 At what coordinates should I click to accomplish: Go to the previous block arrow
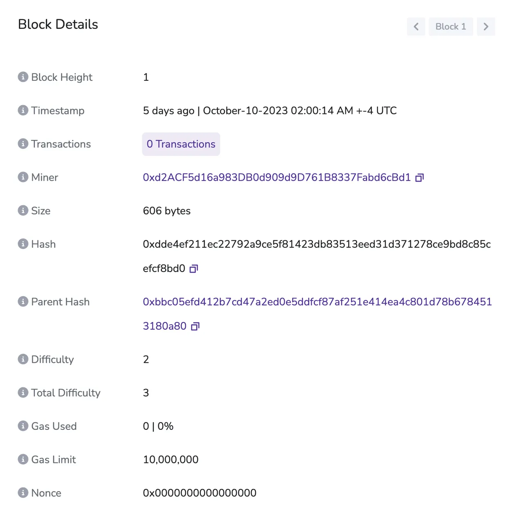416,27
